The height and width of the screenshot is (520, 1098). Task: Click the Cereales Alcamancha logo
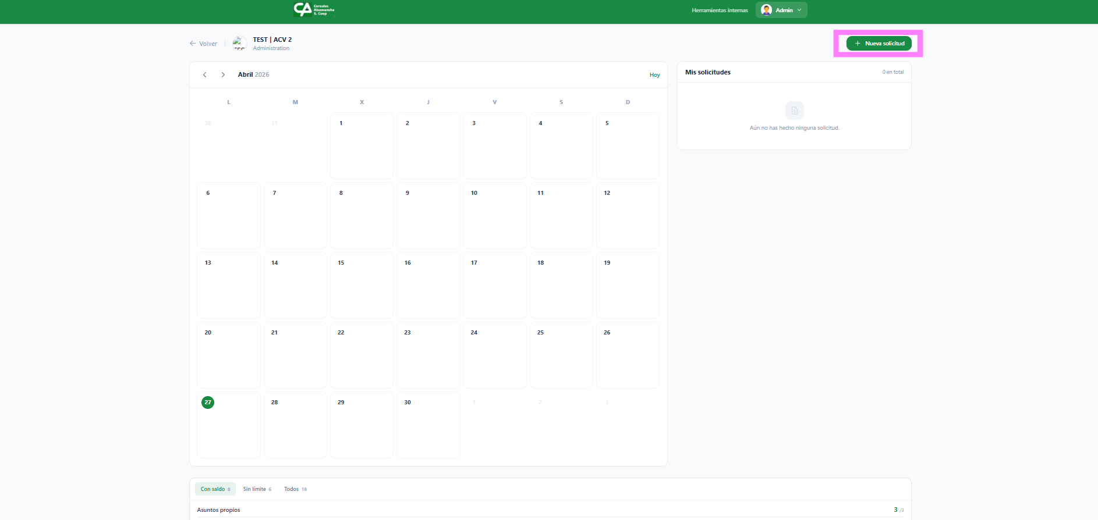tap(314, 9)
